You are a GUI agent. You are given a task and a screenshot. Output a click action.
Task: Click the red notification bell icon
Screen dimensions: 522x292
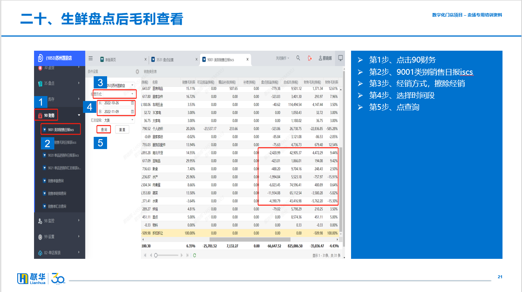tap(310, 58)
